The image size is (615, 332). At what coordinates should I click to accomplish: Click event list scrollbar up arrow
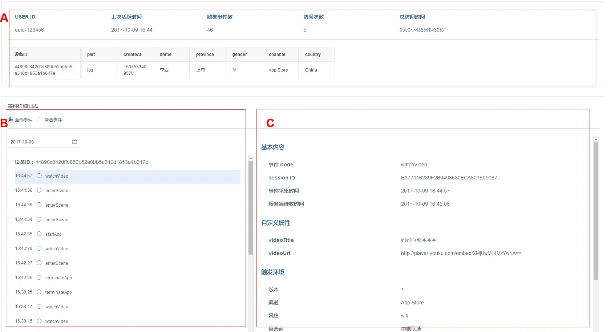251,158
